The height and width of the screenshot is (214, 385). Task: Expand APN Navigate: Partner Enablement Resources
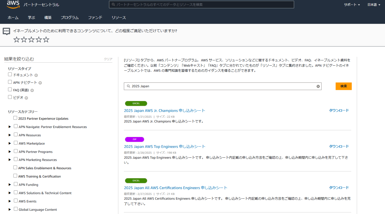click(10, 127)
